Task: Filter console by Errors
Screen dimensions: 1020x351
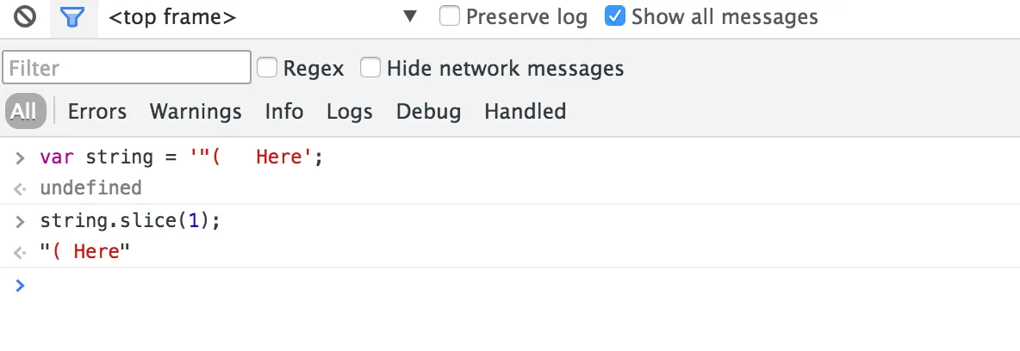Action: pyautogui.click(x=96, y=111)
